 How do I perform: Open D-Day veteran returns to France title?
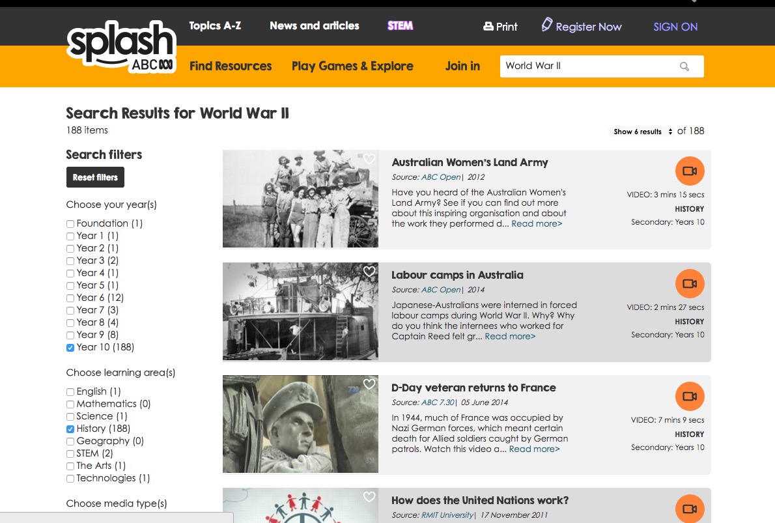473,388
